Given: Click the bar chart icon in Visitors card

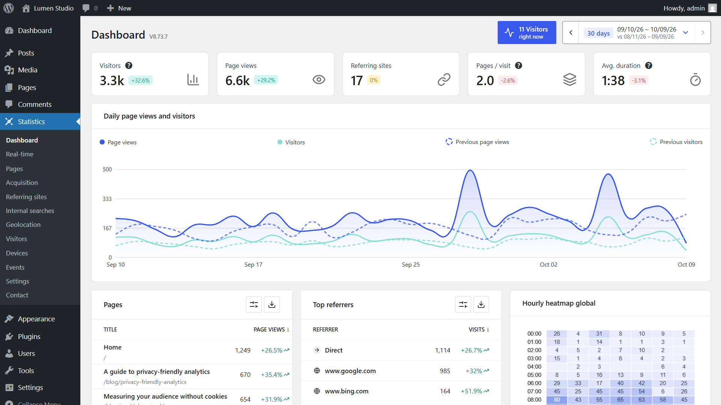Looking at the screenshot, I should pos(193,79).
